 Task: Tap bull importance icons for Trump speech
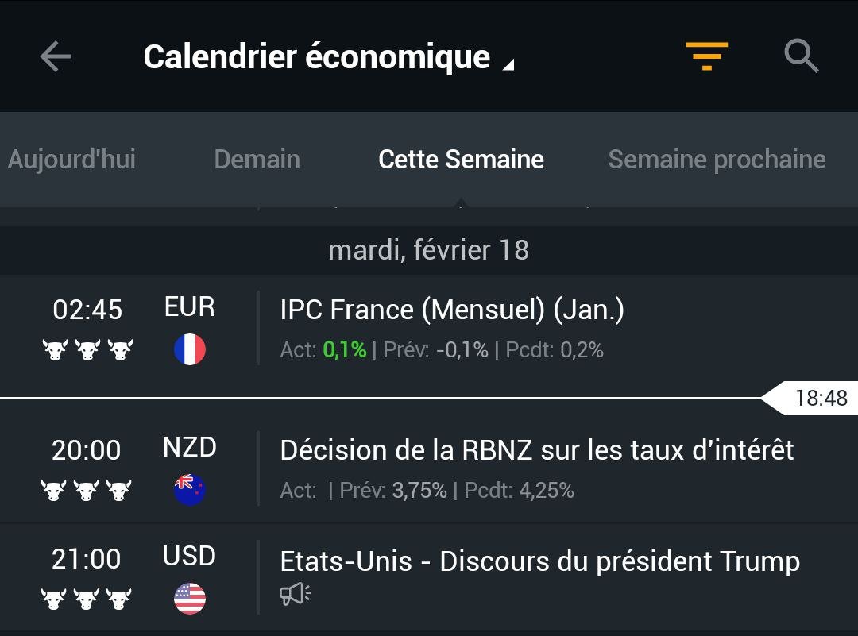[87, 599]
